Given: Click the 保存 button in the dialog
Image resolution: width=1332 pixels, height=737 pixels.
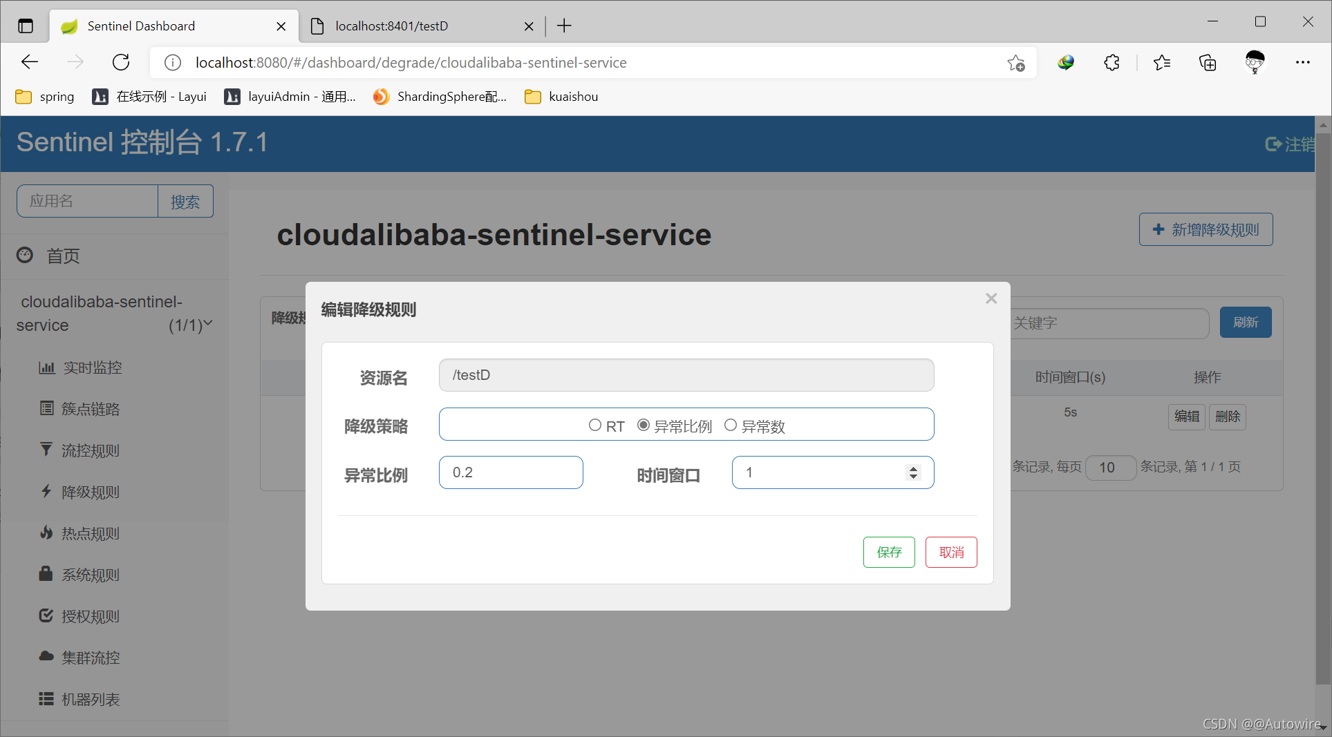Looking at the screenshot, I should coord(889,552).
